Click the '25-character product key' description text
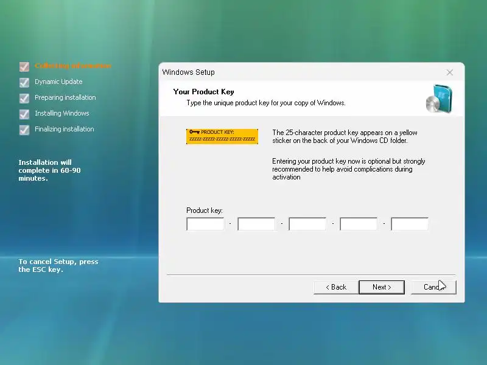Viewport: 487px width, 365px height. coord(345,136)
